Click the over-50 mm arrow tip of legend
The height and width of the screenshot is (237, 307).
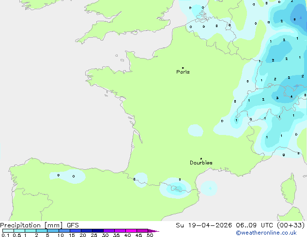[154, 231]
